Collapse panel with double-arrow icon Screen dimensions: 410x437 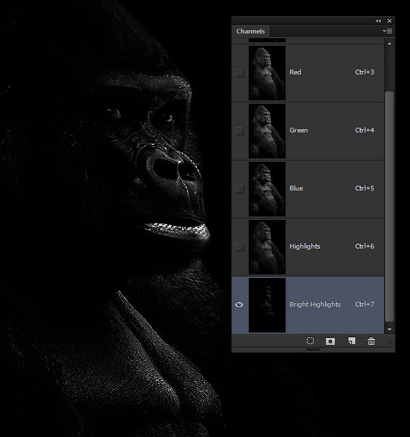tap(378, 21)
